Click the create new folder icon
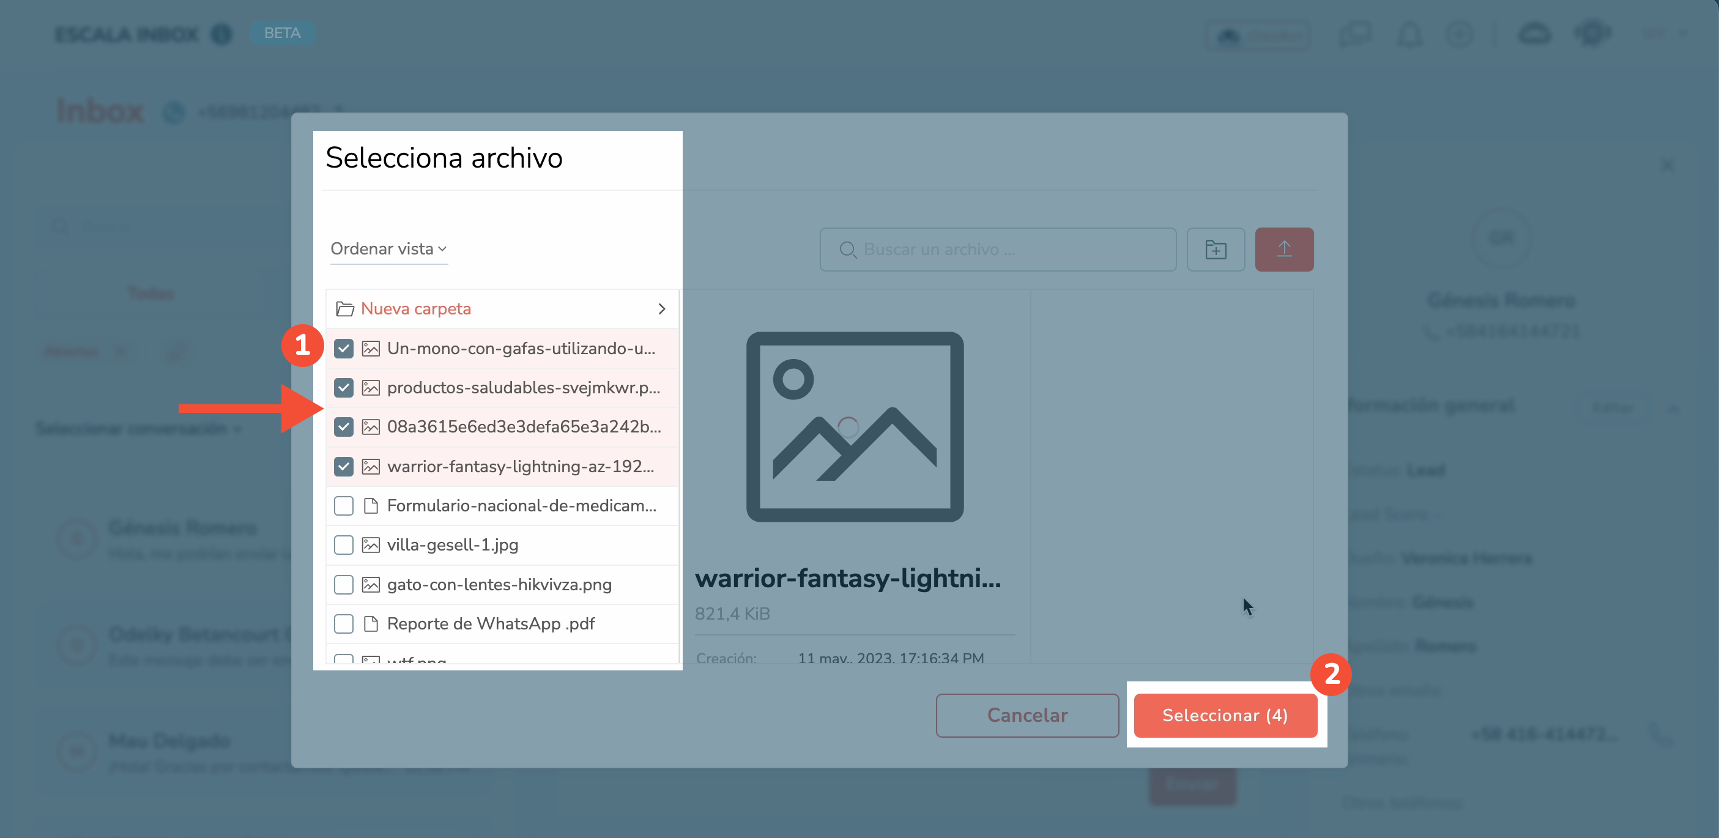 click(1216, 250)
